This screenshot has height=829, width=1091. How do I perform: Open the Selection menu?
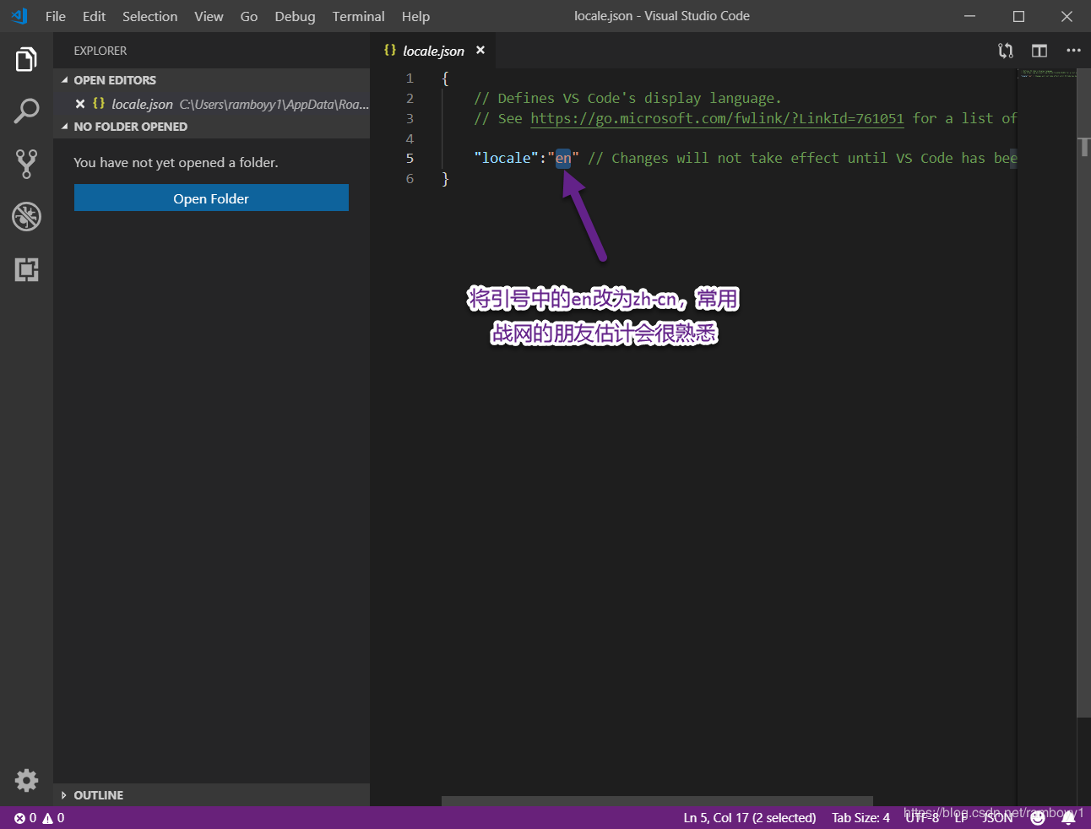[x=149, y=16]
